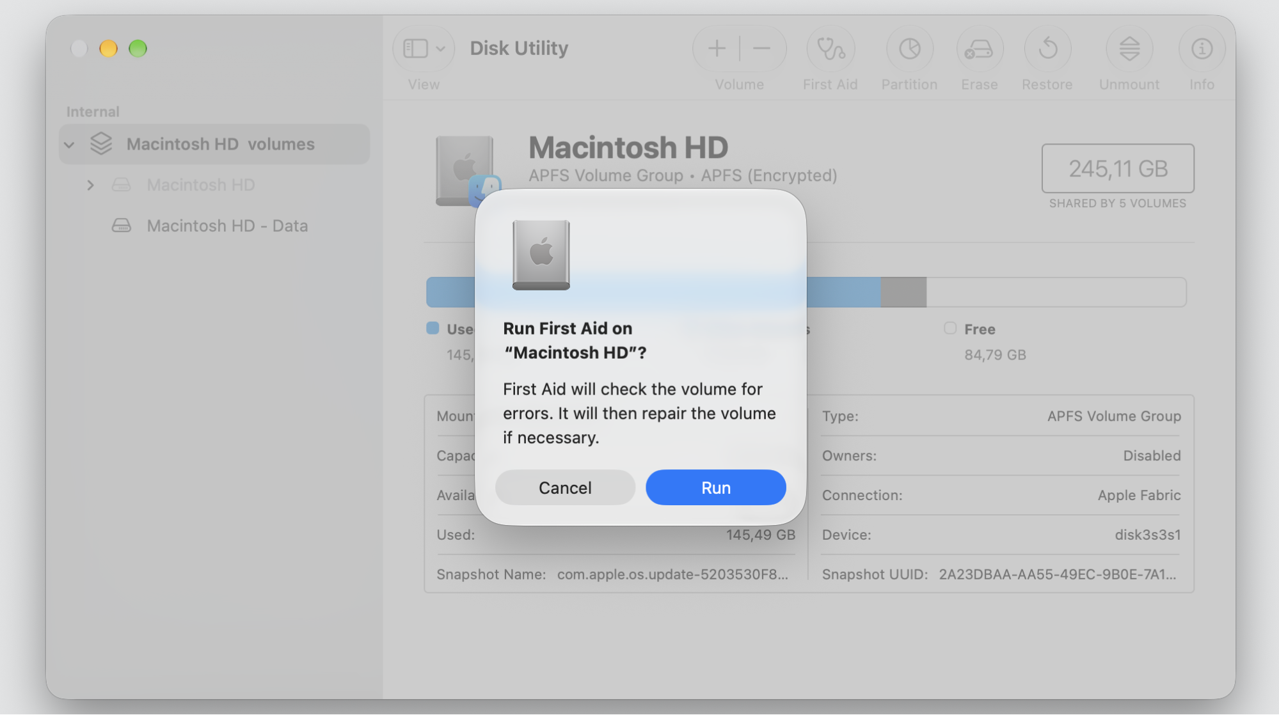
Task: Click the 84,79 GB free value
Action: pyautogui.click(x=995, y=355)
